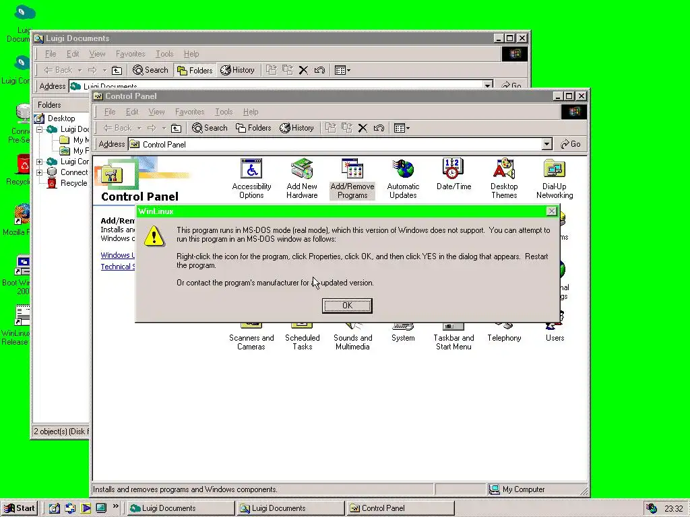Select Taskbar and Start Menu label
Viewport: 690px width, 517px height.
453,342
